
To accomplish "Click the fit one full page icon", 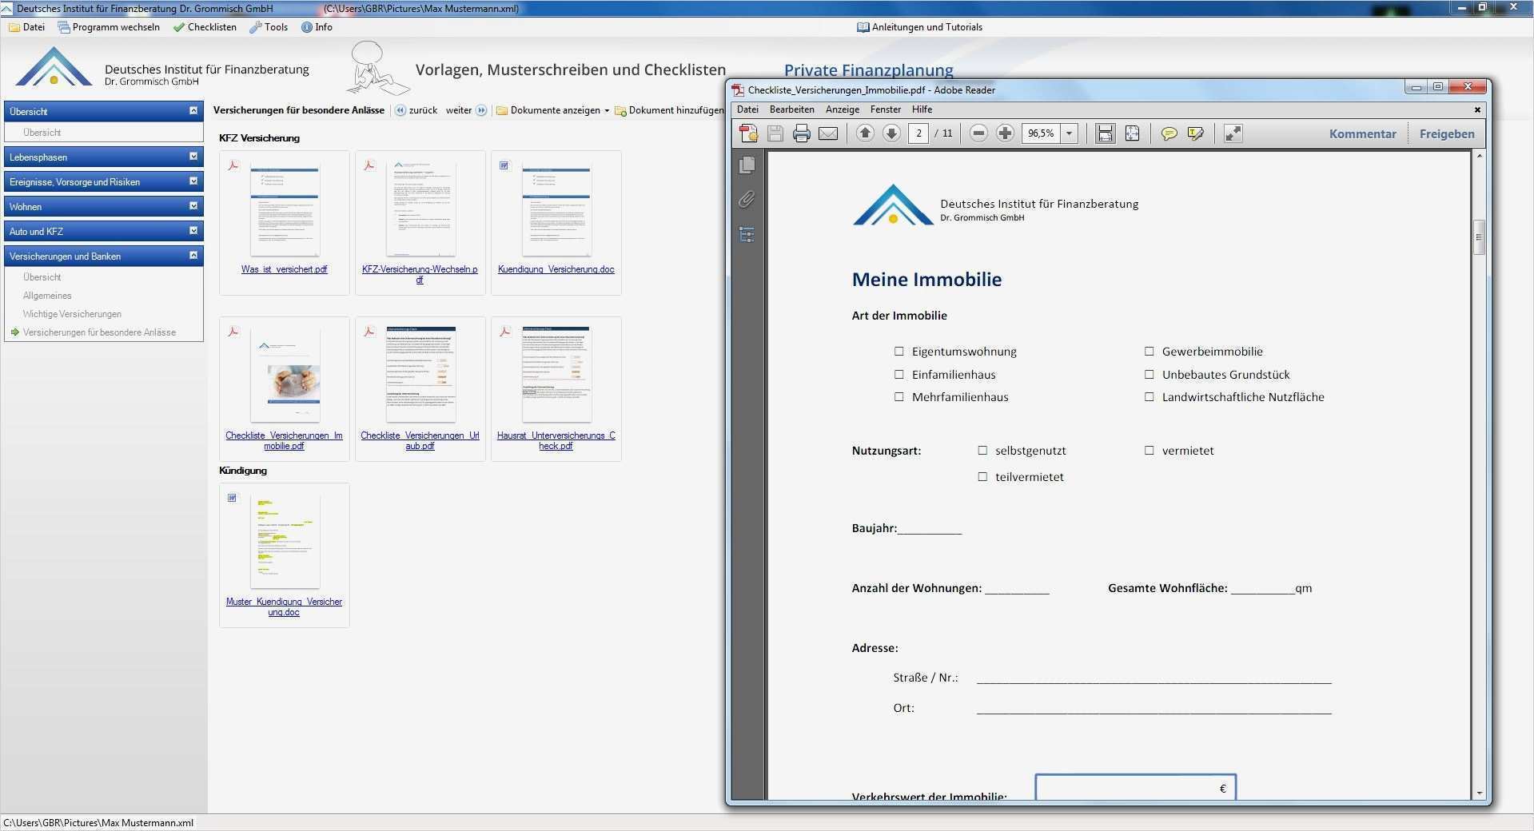I will (x=1132, y=133).
